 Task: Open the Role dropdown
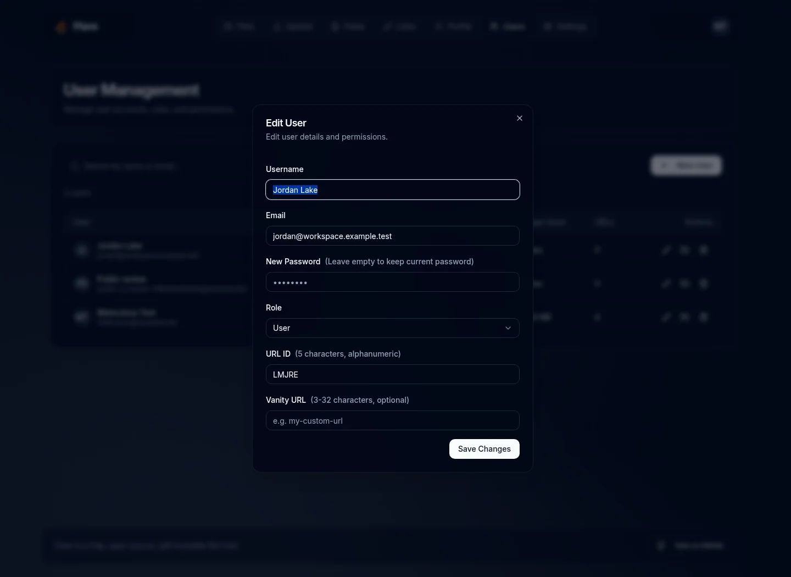click(x=393, y=328)
